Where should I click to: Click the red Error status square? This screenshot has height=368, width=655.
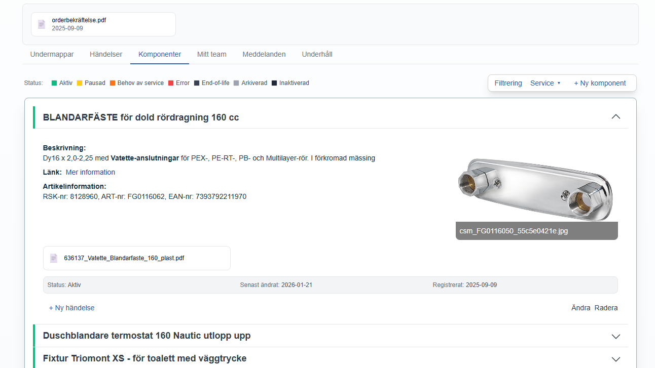pos(171,83)
